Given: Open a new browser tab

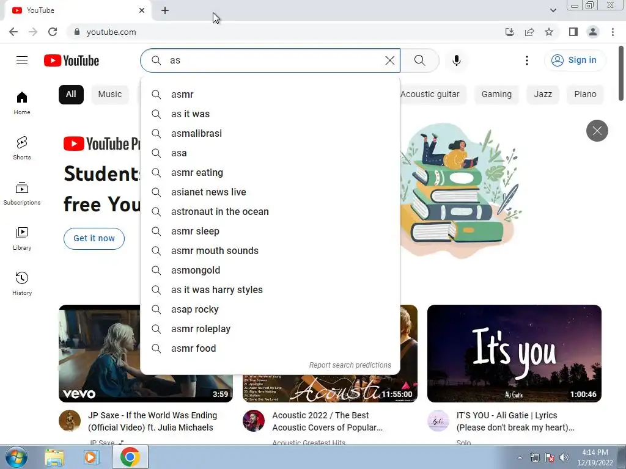Looking at the screenshot, I should click(165, 10).
